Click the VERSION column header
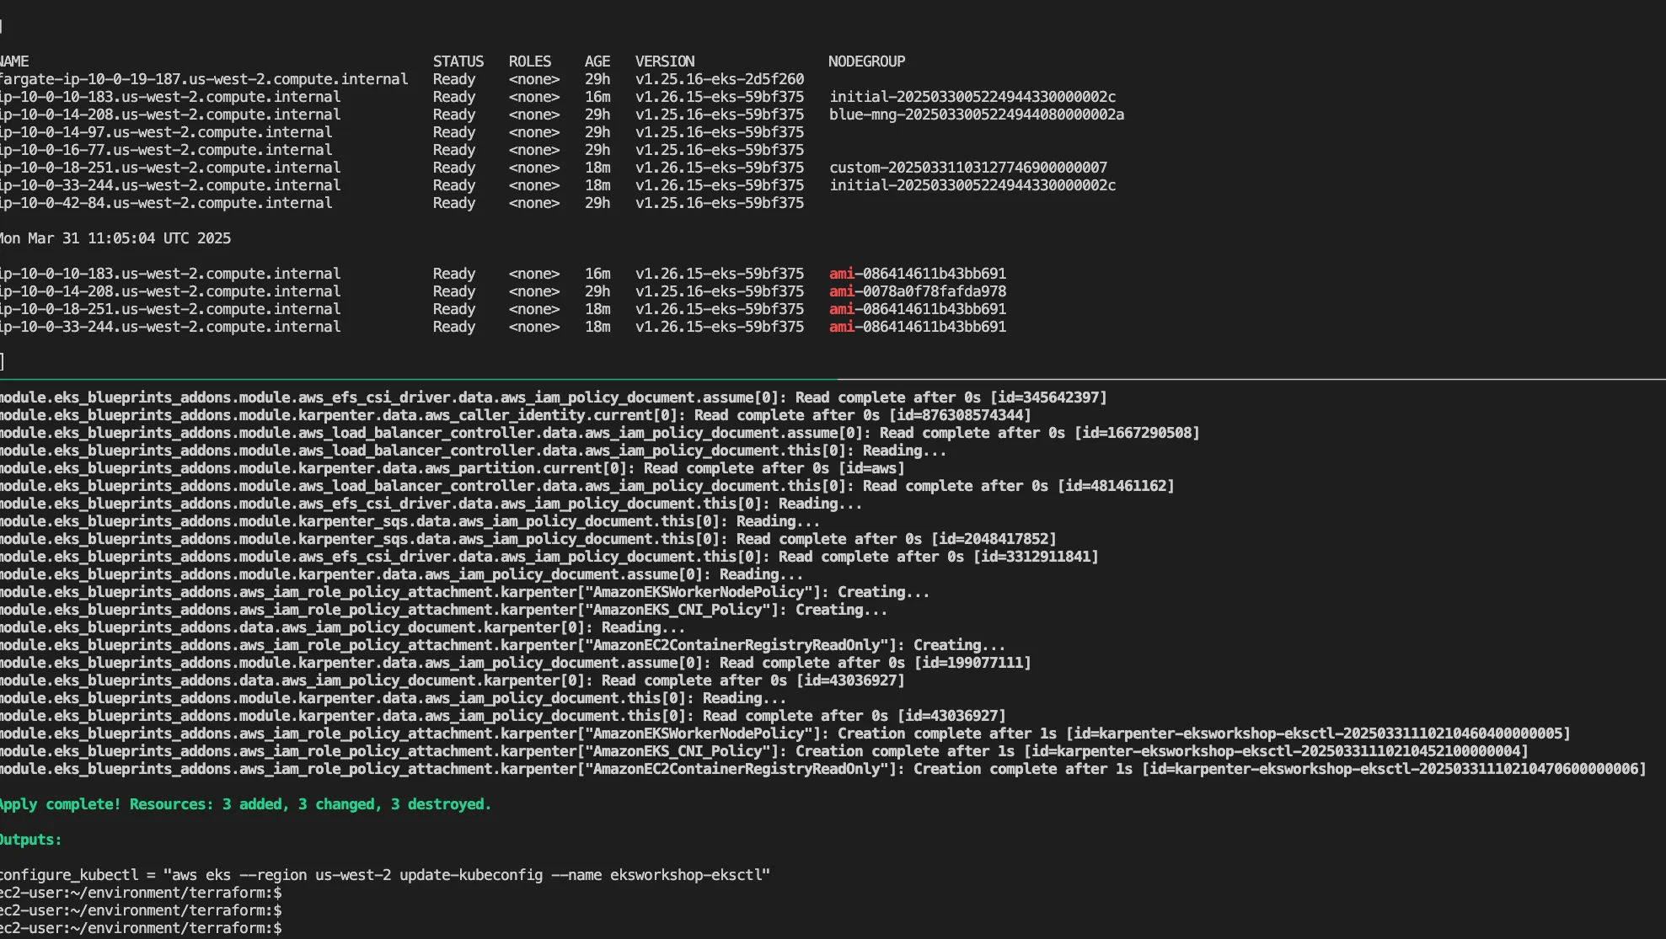This screenshot has width=1666, height=939. (x=664, y=61)
